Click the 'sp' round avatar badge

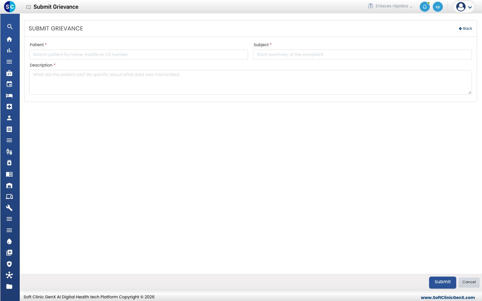(438, 7)
